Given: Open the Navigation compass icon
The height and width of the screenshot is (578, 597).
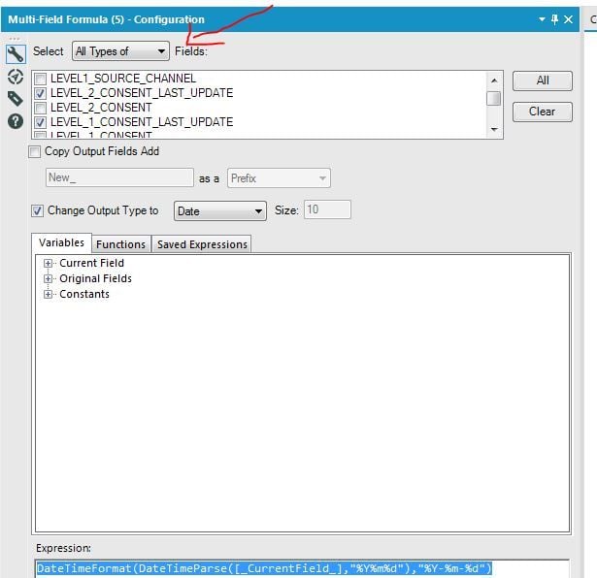Looking at the screenshot, I should coord(16,77).
